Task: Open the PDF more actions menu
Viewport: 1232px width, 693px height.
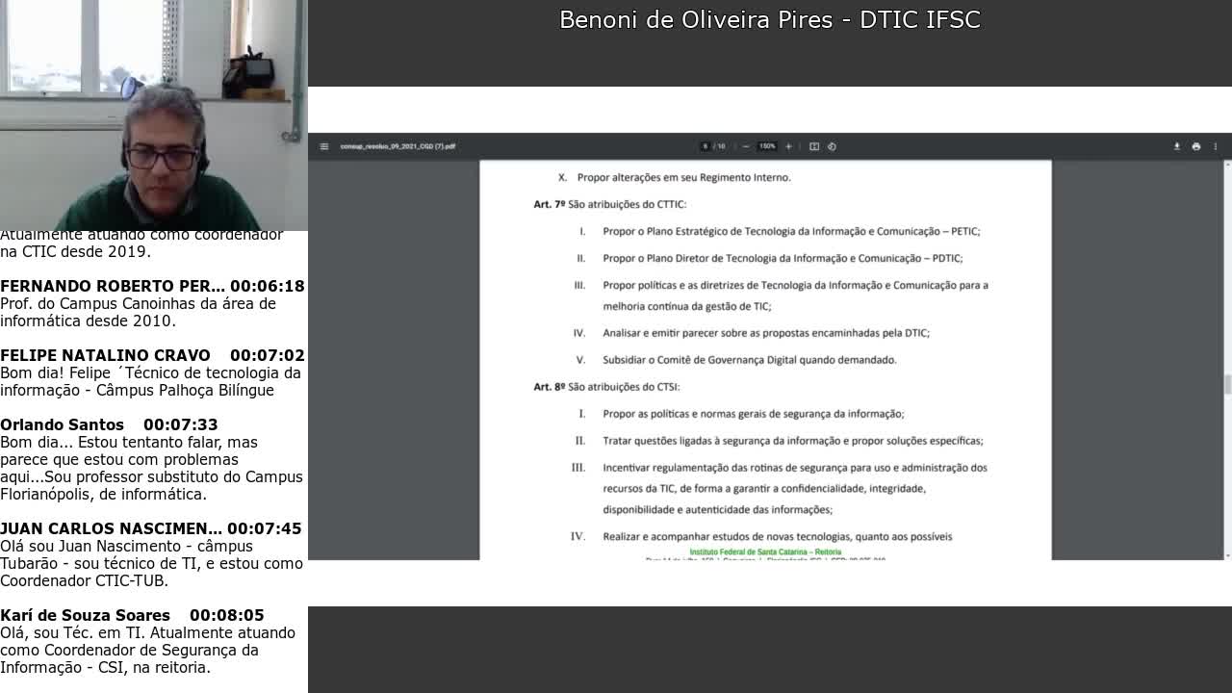Action: pyautogui.click(x=1216, y=146)
